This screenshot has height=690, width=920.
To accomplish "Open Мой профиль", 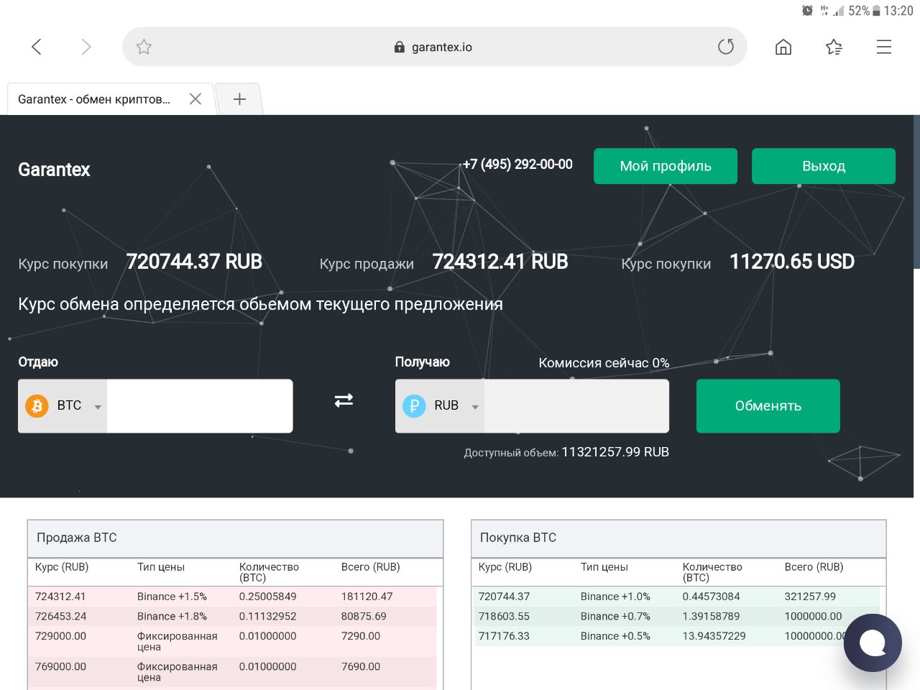I will [x=666, y=166].
